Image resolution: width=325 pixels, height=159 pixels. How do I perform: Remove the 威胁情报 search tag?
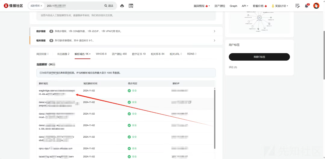tap(41, 6)
